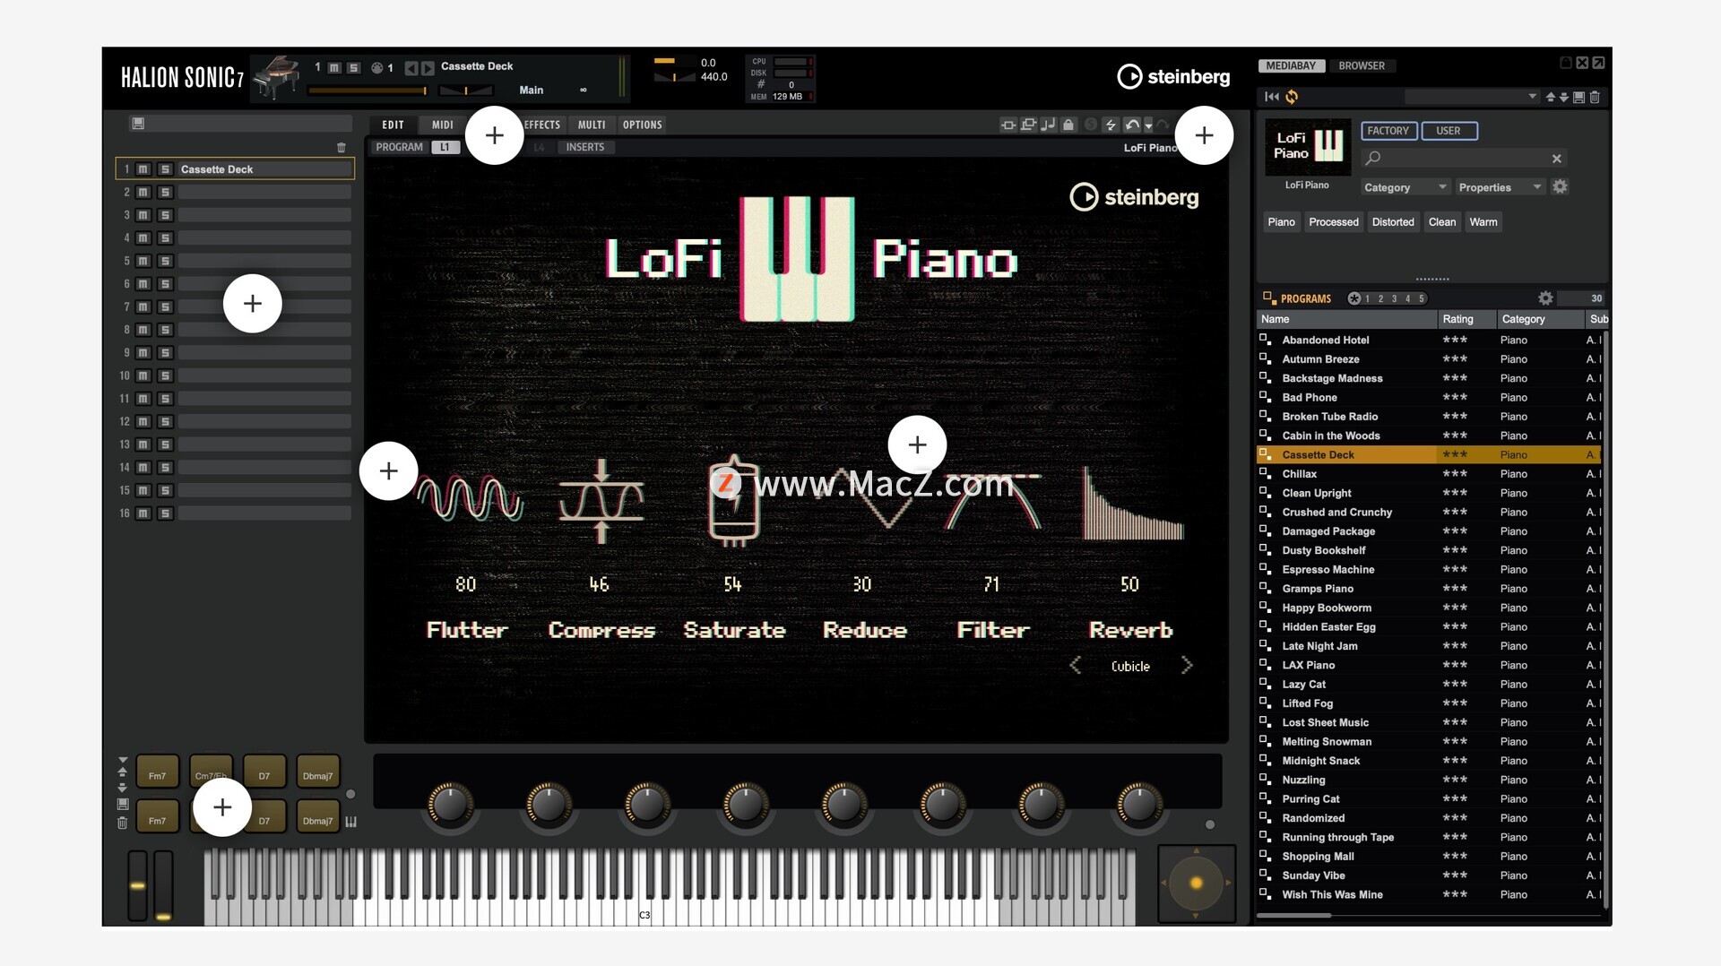Viewport: 1721px width, 966px height.
Task: Click the Processed attribute tag
Action: [x=1333, y=222]
